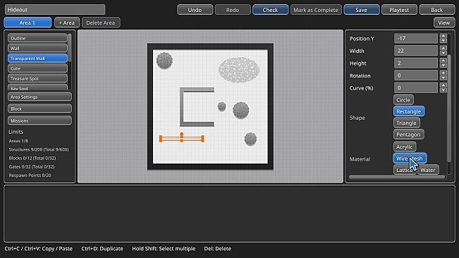Increase Rotation with the up arrow
This screenshot has width=459, height=258.
[x=443, y=73]
